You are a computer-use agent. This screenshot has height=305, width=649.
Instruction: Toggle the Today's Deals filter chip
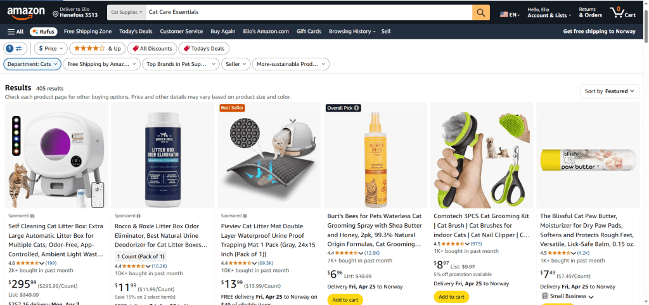pyautogui.click(x=203, y=48)
